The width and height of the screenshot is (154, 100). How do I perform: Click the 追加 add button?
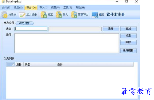(128, 29)
